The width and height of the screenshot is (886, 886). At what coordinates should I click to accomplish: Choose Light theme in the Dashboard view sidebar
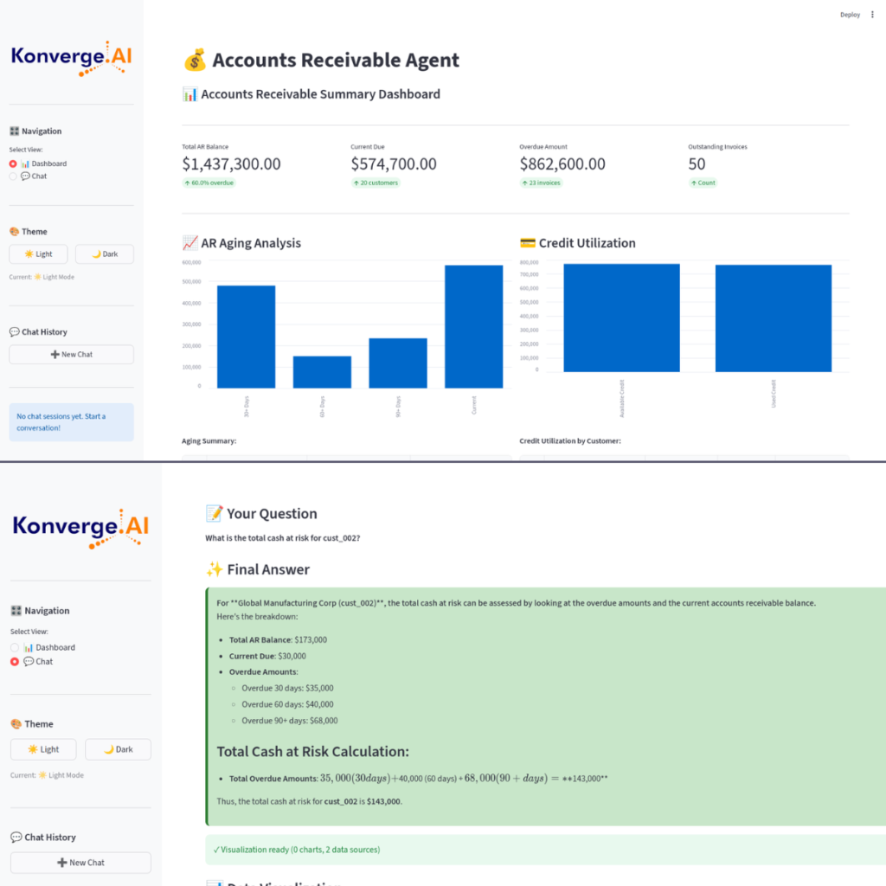(x=38, y=254)
